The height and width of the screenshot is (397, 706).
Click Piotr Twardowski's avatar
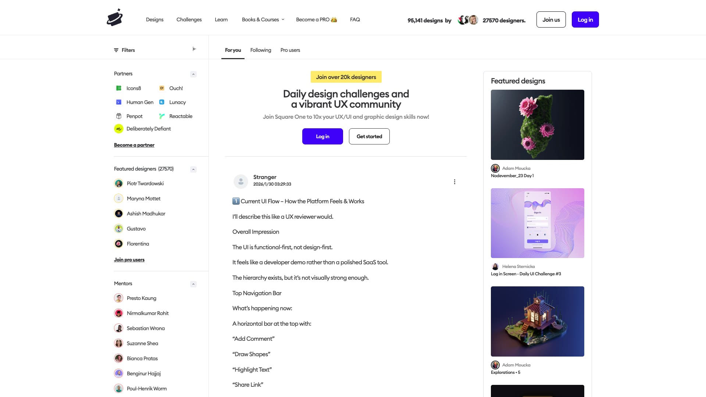pyautogui.click(x=119, y=183)
